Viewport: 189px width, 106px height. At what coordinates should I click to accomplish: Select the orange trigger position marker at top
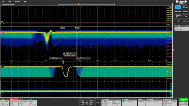pyautogui.click(x=63, y=6)
